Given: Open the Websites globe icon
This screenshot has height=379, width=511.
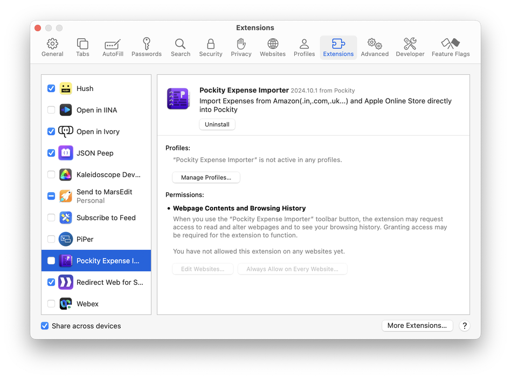Looking at the screenshot, I should (273, 43).
